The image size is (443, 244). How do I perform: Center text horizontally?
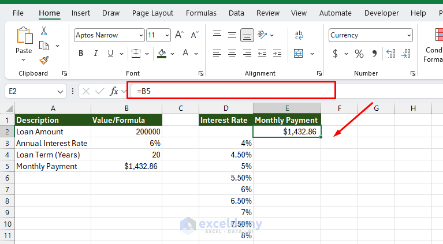pyautogui.click(x=232, y=53)
